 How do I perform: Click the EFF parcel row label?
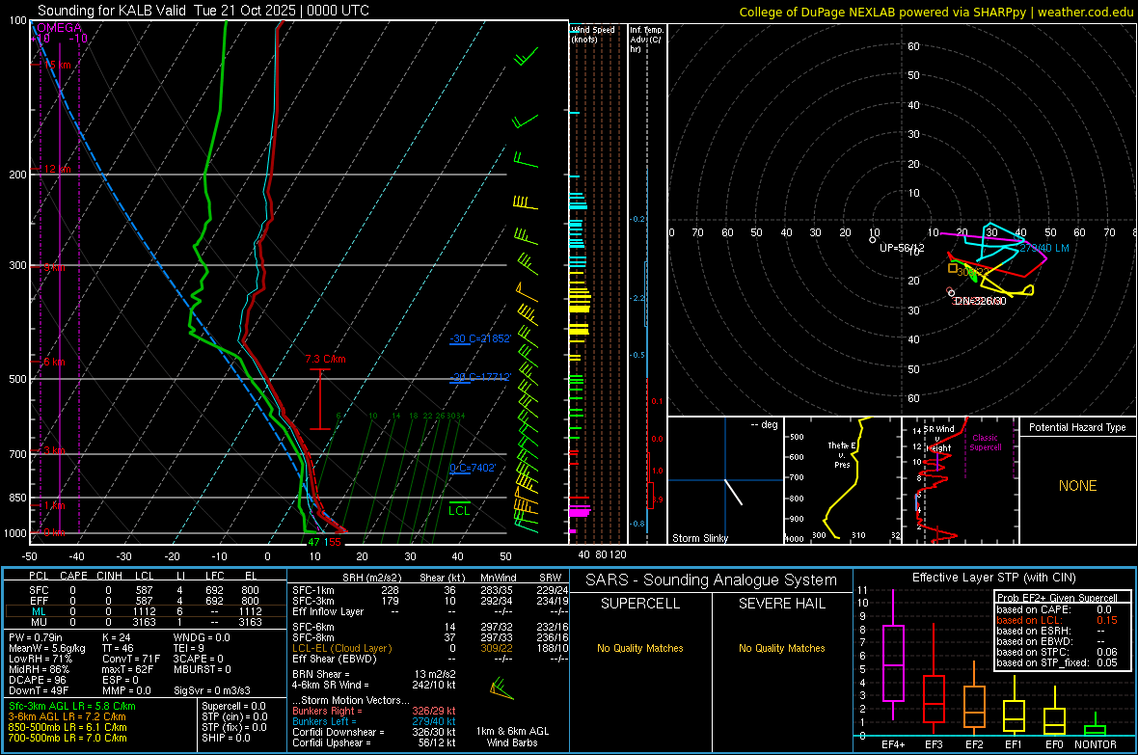click(39, 601)
